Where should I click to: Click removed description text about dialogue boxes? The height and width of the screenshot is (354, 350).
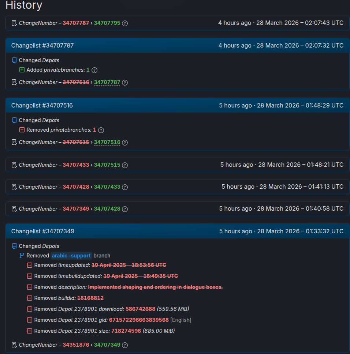click(155, 287)
